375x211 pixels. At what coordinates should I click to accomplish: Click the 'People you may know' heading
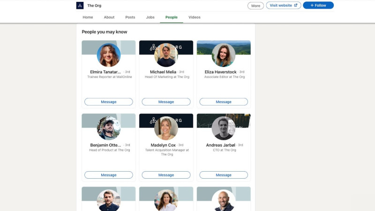pyautogui.click(x=105, y=32)
